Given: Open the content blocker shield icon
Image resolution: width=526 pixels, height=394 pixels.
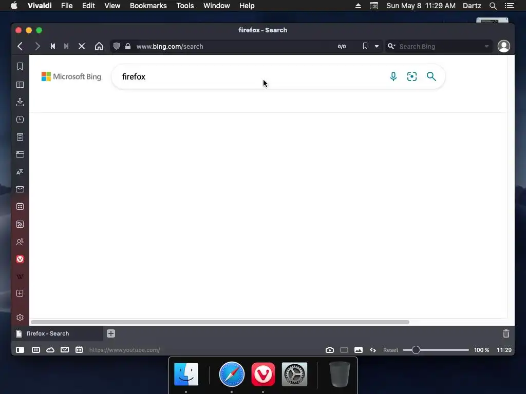Looking at the screenshot, I should pos(117,46).
